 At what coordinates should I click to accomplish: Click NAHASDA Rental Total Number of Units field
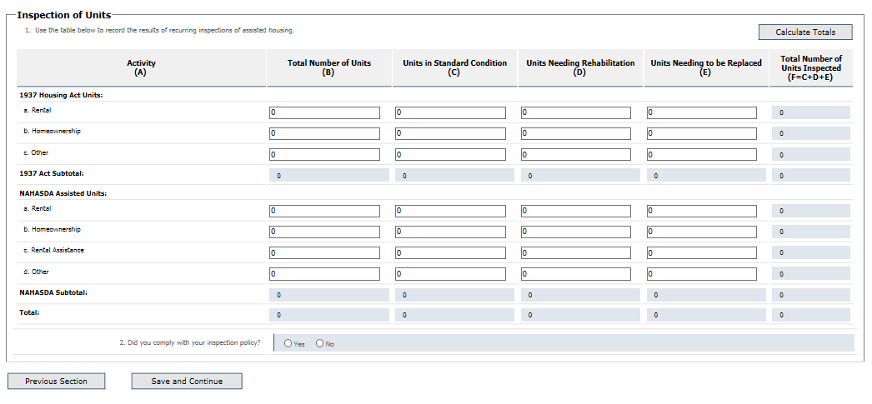(x=324, y=211)
